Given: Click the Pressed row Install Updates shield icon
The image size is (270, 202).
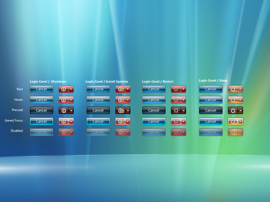Looking at the screenshot, I should click(x=120, y=110).
